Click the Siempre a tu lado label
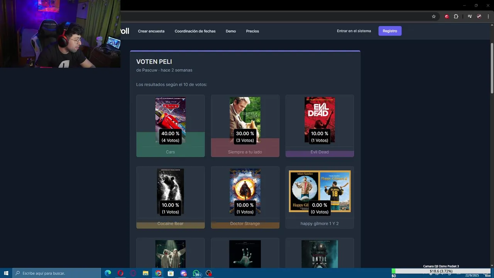 245,152
